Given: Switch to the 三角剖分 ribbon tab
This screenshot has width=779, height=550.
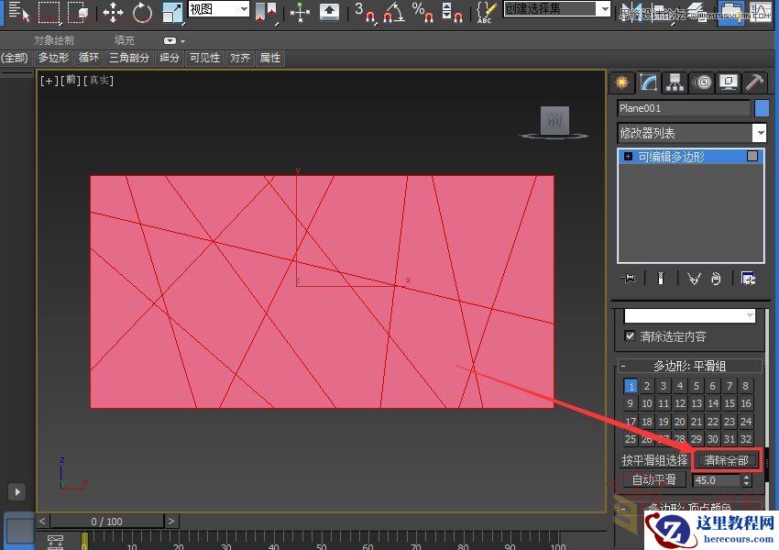Looking at the screenshot, I should [128, 58].
